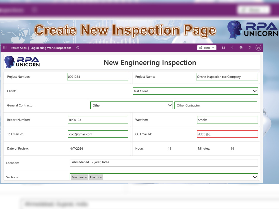The width and height of the screenshot is (279, 209).
Task: Edit the Weather field
Action: coord(227,120)
